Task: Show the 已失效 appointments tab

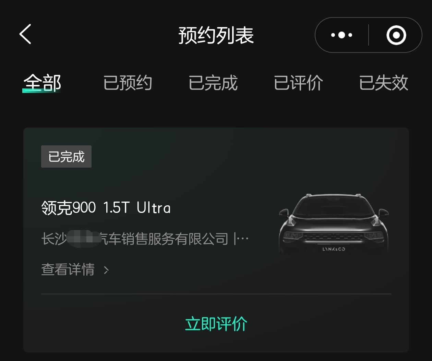Action: (384, 83)
